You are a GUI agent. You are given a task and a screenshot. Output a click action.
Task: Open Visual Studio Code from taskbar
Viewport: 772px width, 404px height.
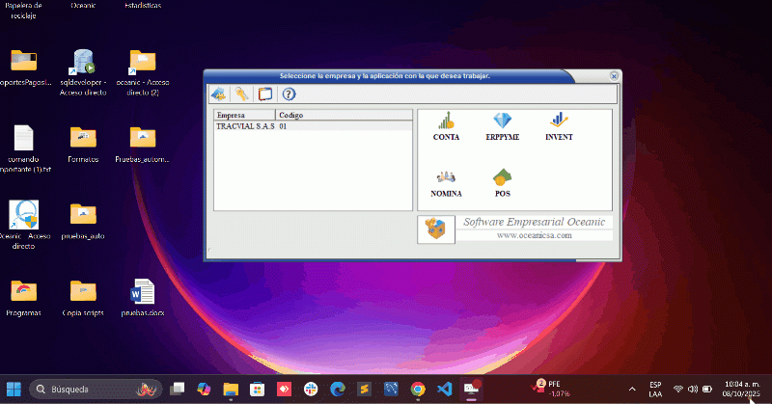[444, 389]
